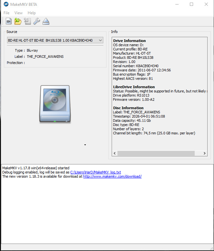214x251 pixels.
Task: Click the Info panel scroll-right arrow
Action: pos(205,153)
